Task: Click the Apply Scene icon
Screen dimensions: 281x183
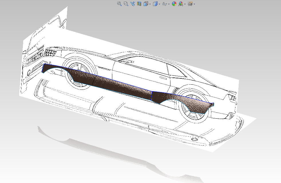Action: pyautogui.click(x=181, y=4)
